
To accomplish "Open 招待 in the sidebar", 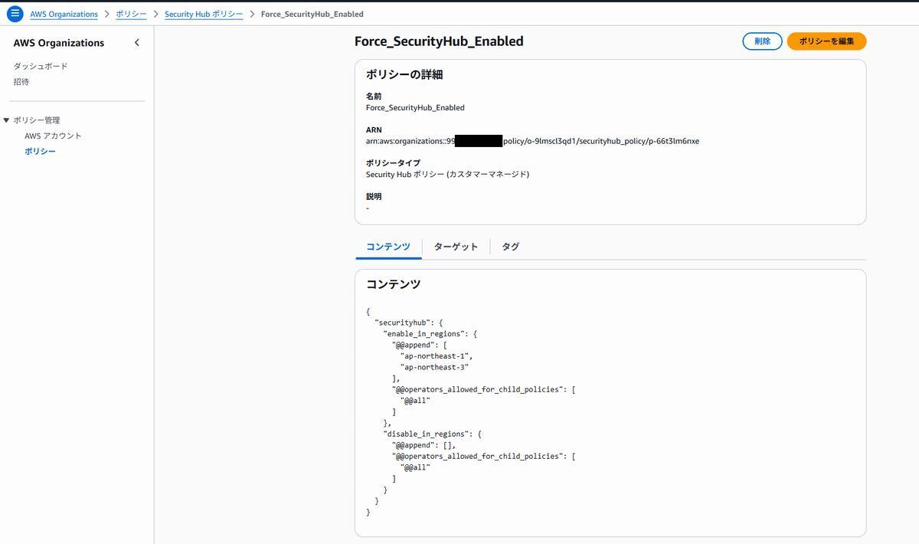I will pos(21,82).
